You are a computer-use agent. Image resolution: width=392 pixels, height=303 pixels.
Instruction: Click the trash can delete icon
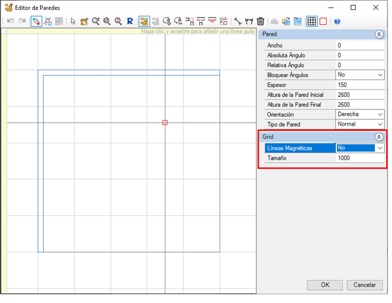coord(261,21)
